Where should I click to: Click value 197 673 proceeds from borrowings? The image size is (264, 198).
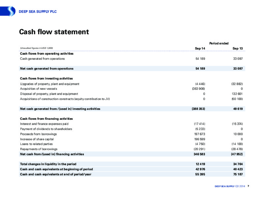point(200,134)
